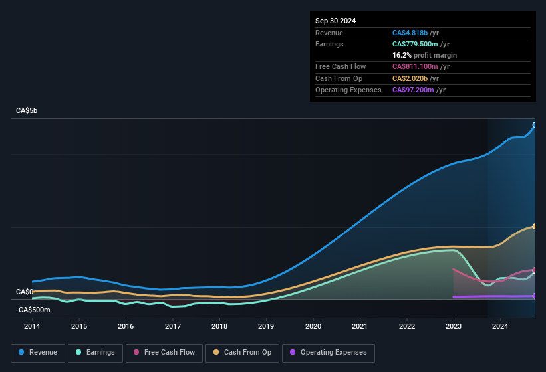Click the Operating Expenses endpoint marker
This screenshot has width=546, height=372.
tap(535, 296)
